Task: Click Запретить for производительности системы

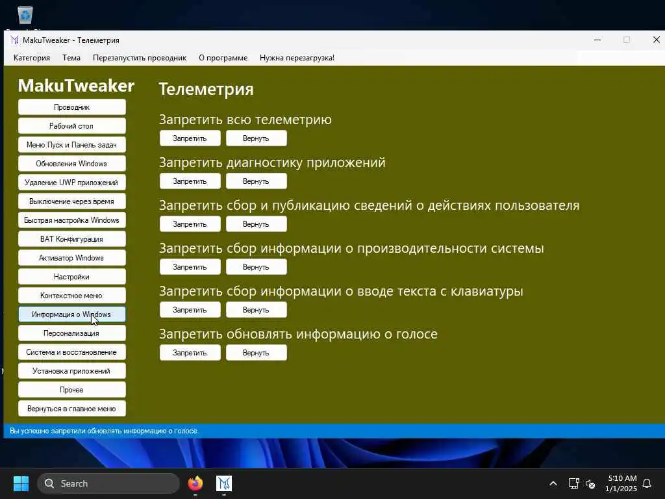Action: point(190,267)
